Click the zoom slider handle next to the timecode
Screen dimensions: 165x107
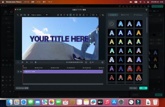coord(93,62)
